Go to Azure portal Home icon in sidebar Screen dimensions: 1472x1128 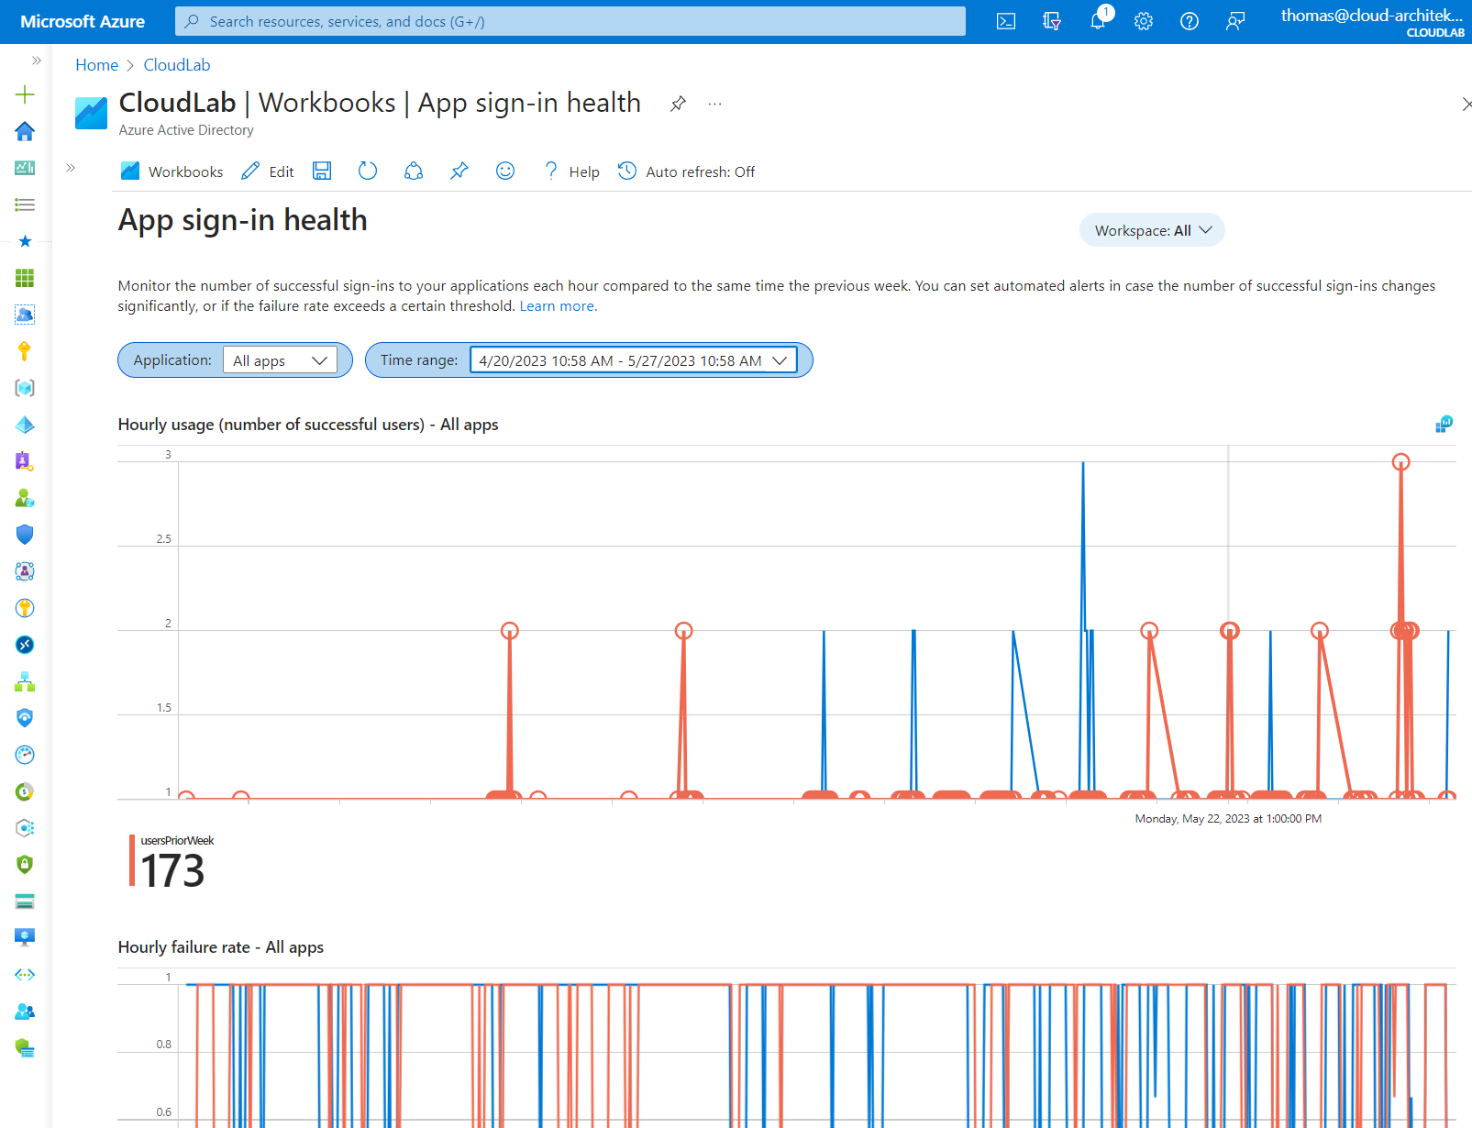click(25, 131)
